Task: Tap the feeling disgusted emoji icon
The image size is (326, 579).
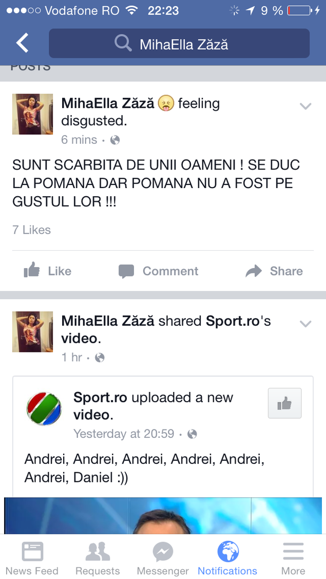Action: [166, 103]
